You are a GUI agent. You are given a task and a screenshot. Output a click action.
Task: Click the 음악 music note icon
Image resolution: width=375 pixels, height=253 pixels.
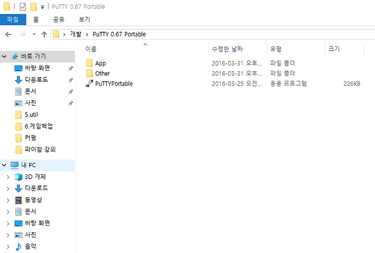tap(18, 247)
